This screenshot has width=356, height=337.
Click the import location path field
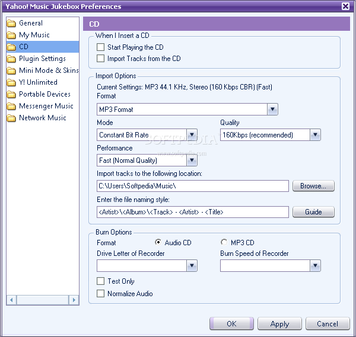coord(193,186)
